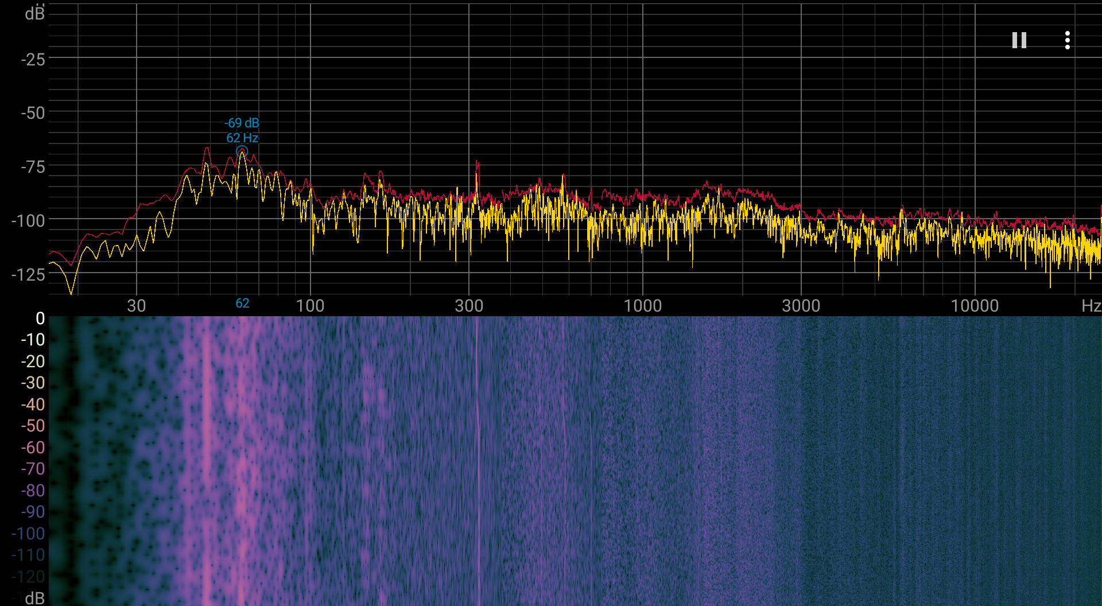Click the '-60' spectrogram color scale label

[33, 448]
